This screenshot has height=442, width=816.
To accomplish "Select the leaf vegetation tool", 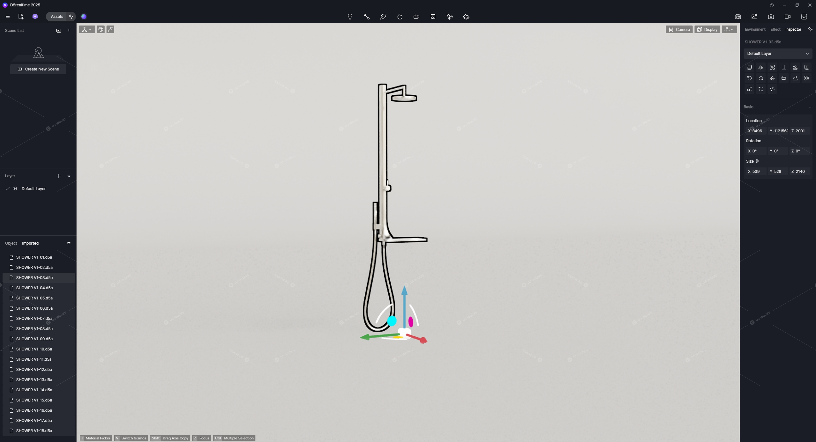I will click(383, 17).
